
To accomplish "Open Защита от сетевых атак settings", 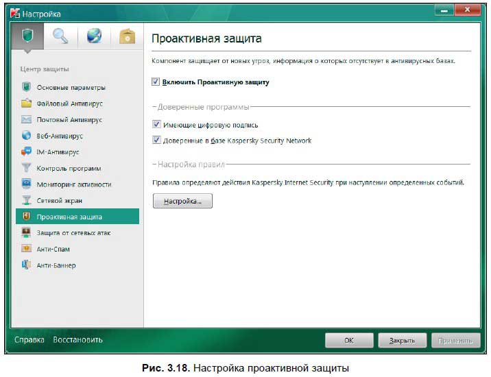I will [x=77, y=232].
